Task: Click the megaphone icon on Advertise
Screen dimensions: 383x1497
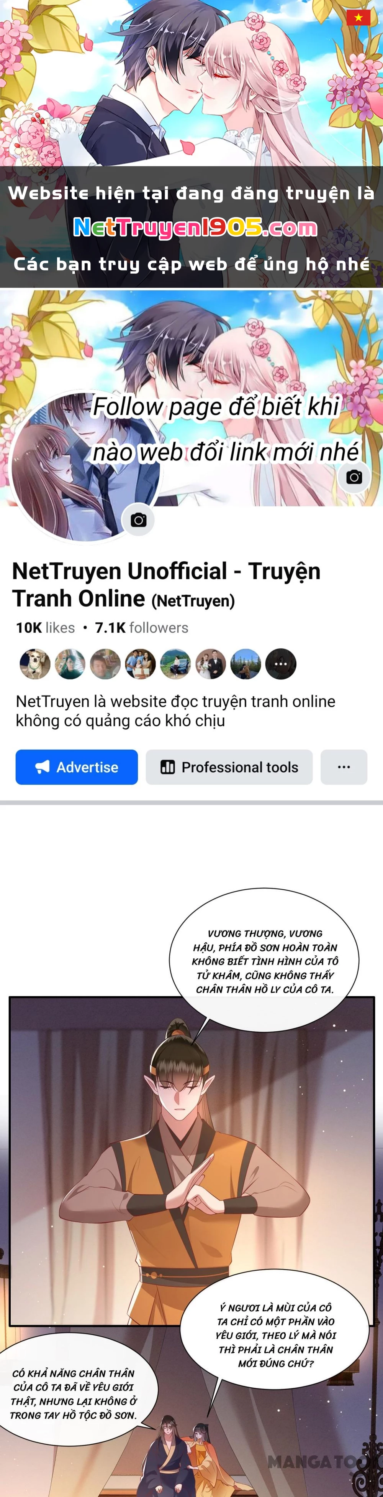Action: pos(43,767)
